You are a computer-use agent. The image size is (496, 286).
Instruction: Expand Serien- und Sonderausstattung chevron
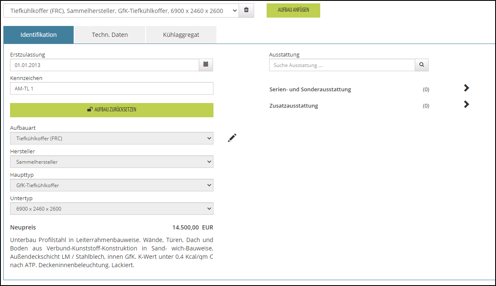point(466,88)
